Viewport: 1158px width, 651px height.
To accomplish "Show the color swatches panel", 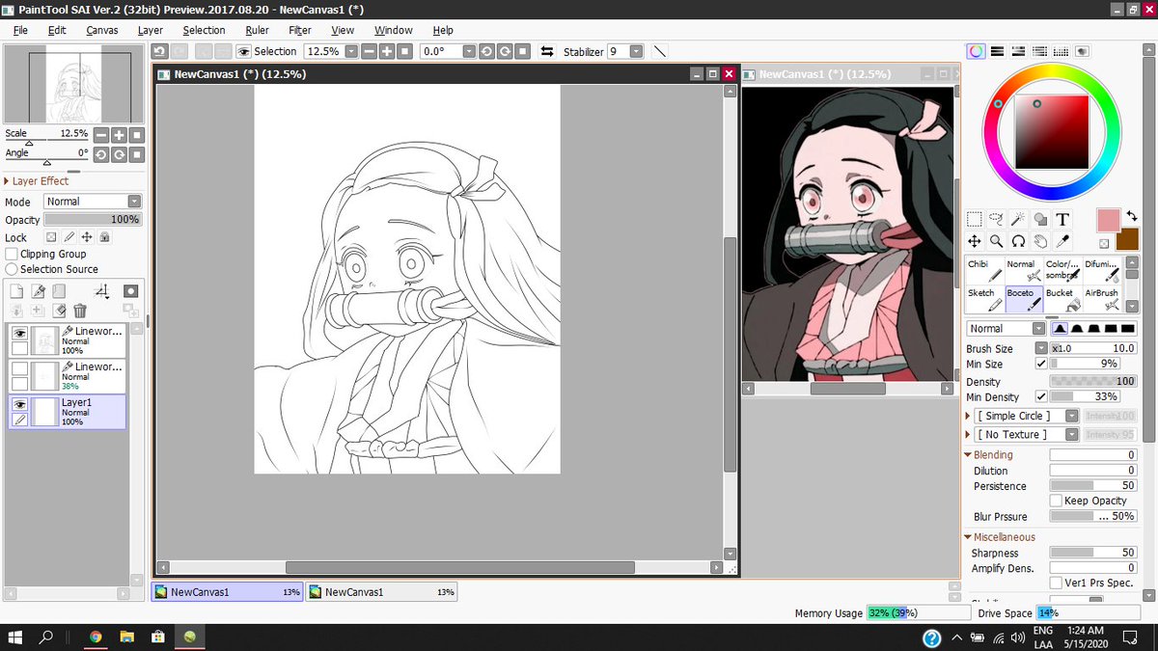I will [1061, 51].
